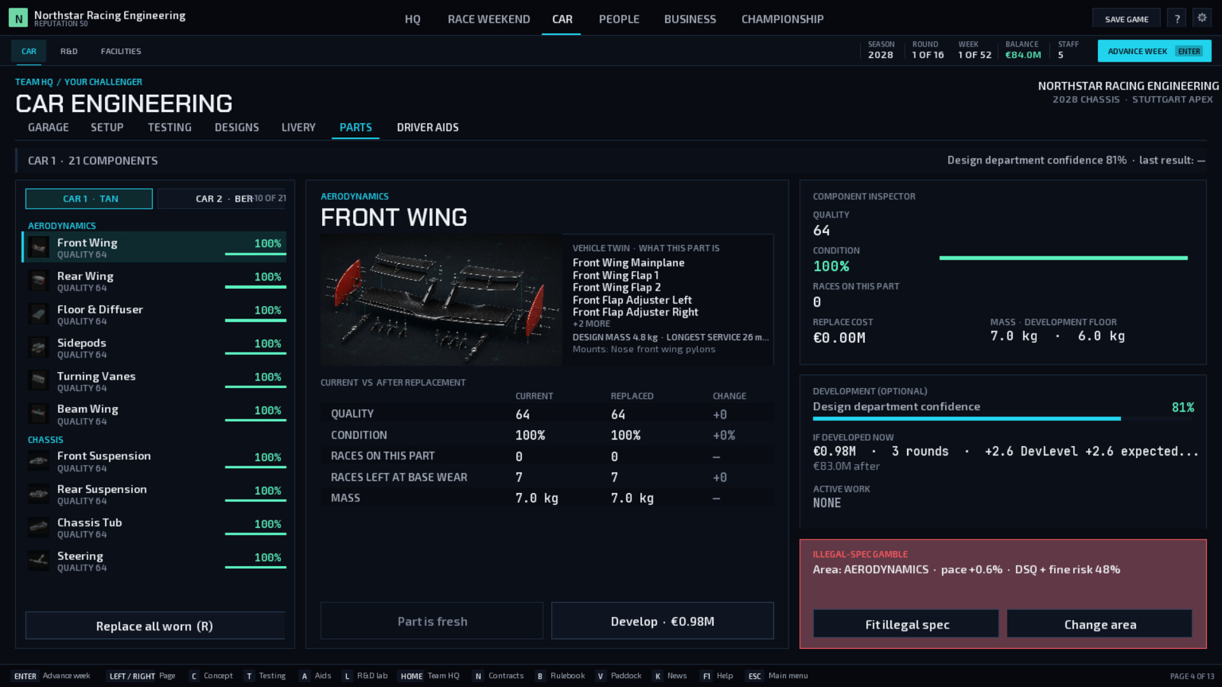Click Replace all worn (R) button

155,626
